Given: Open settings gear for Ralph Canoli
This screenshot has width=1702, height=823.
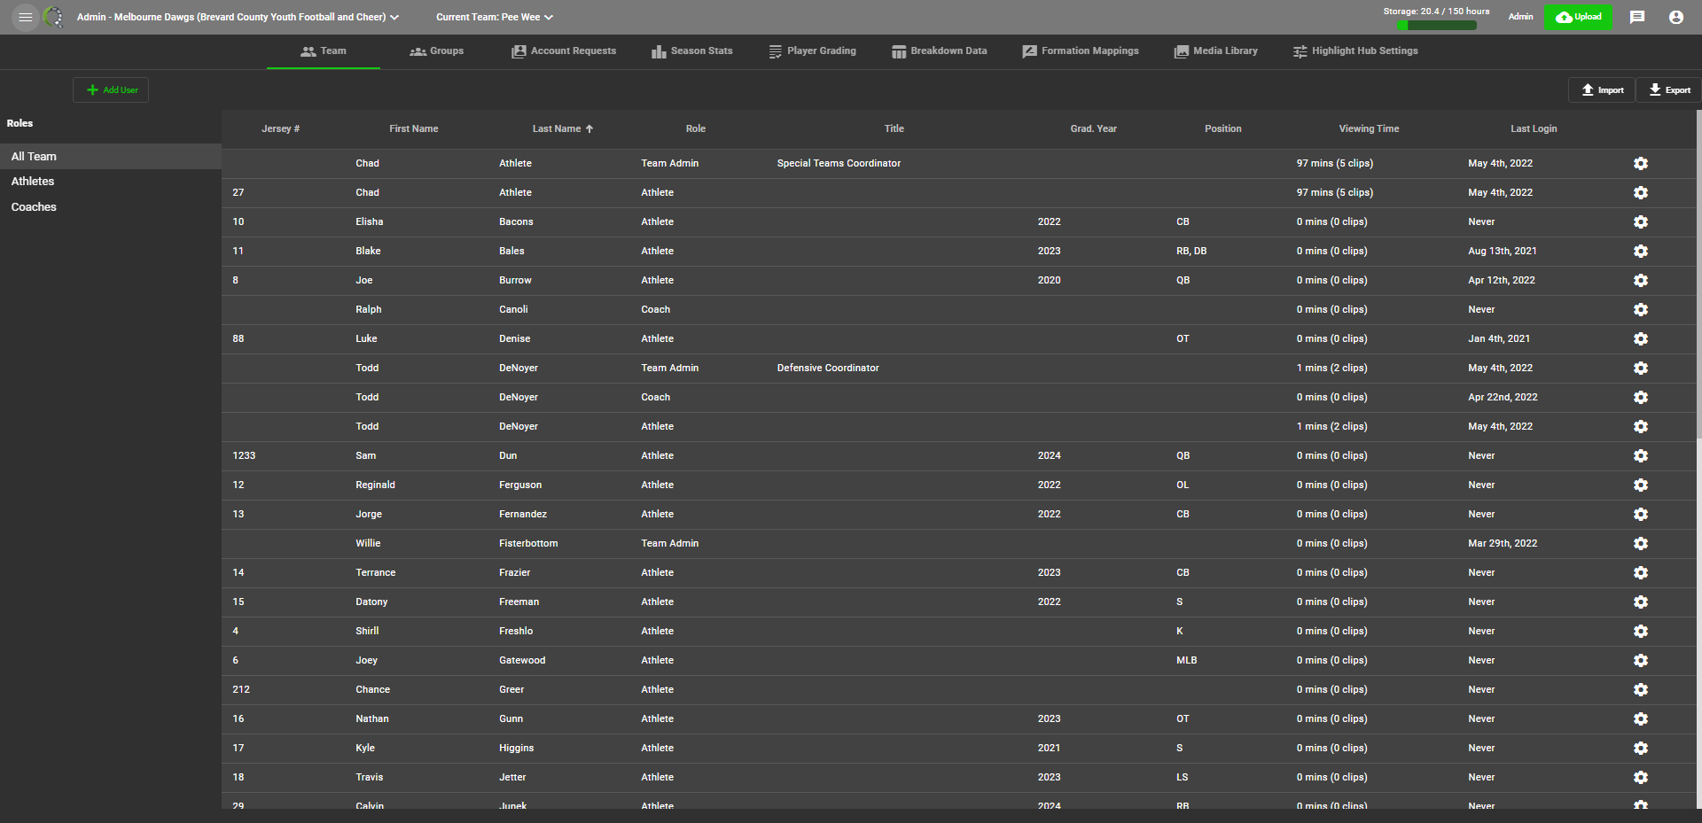Looking at the screenshot, I should [1641, 309].
